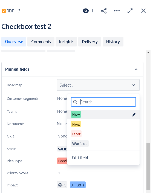The image size is (153, 193).
Task: Click the RDP-13 issue key link
Action: tap(13, 11)
